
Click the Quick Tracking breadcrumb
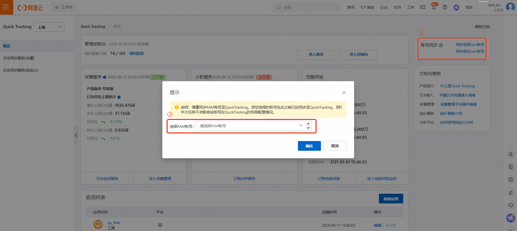click(x=93, y=26)
